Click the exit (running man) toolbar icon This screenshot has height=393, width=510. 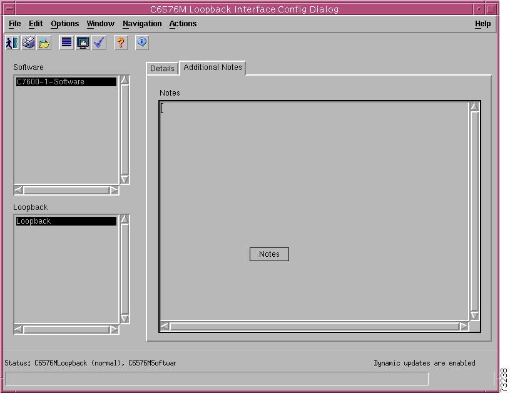pyautogui.click(x=13, y=42)
